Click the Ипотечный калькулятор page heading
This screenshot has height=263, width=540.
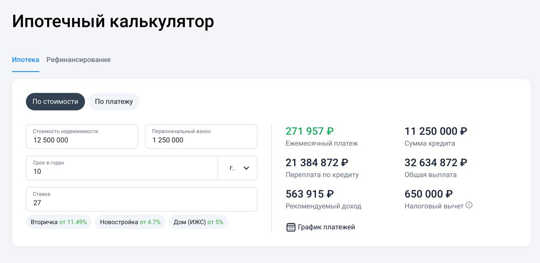click(113, 21)
